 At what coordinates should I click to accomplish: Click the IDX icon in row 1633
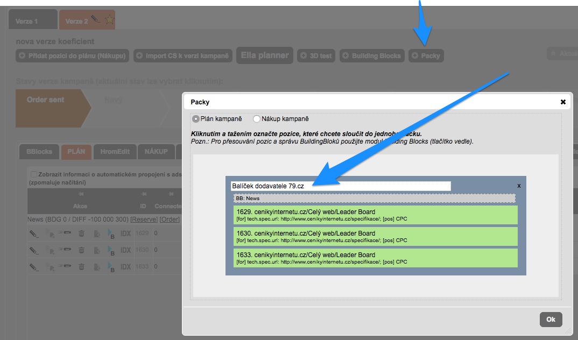tap(125, 267)
